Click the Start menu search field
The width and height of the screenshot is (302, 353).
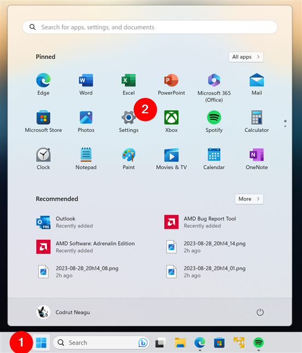[x=150, y=27]
